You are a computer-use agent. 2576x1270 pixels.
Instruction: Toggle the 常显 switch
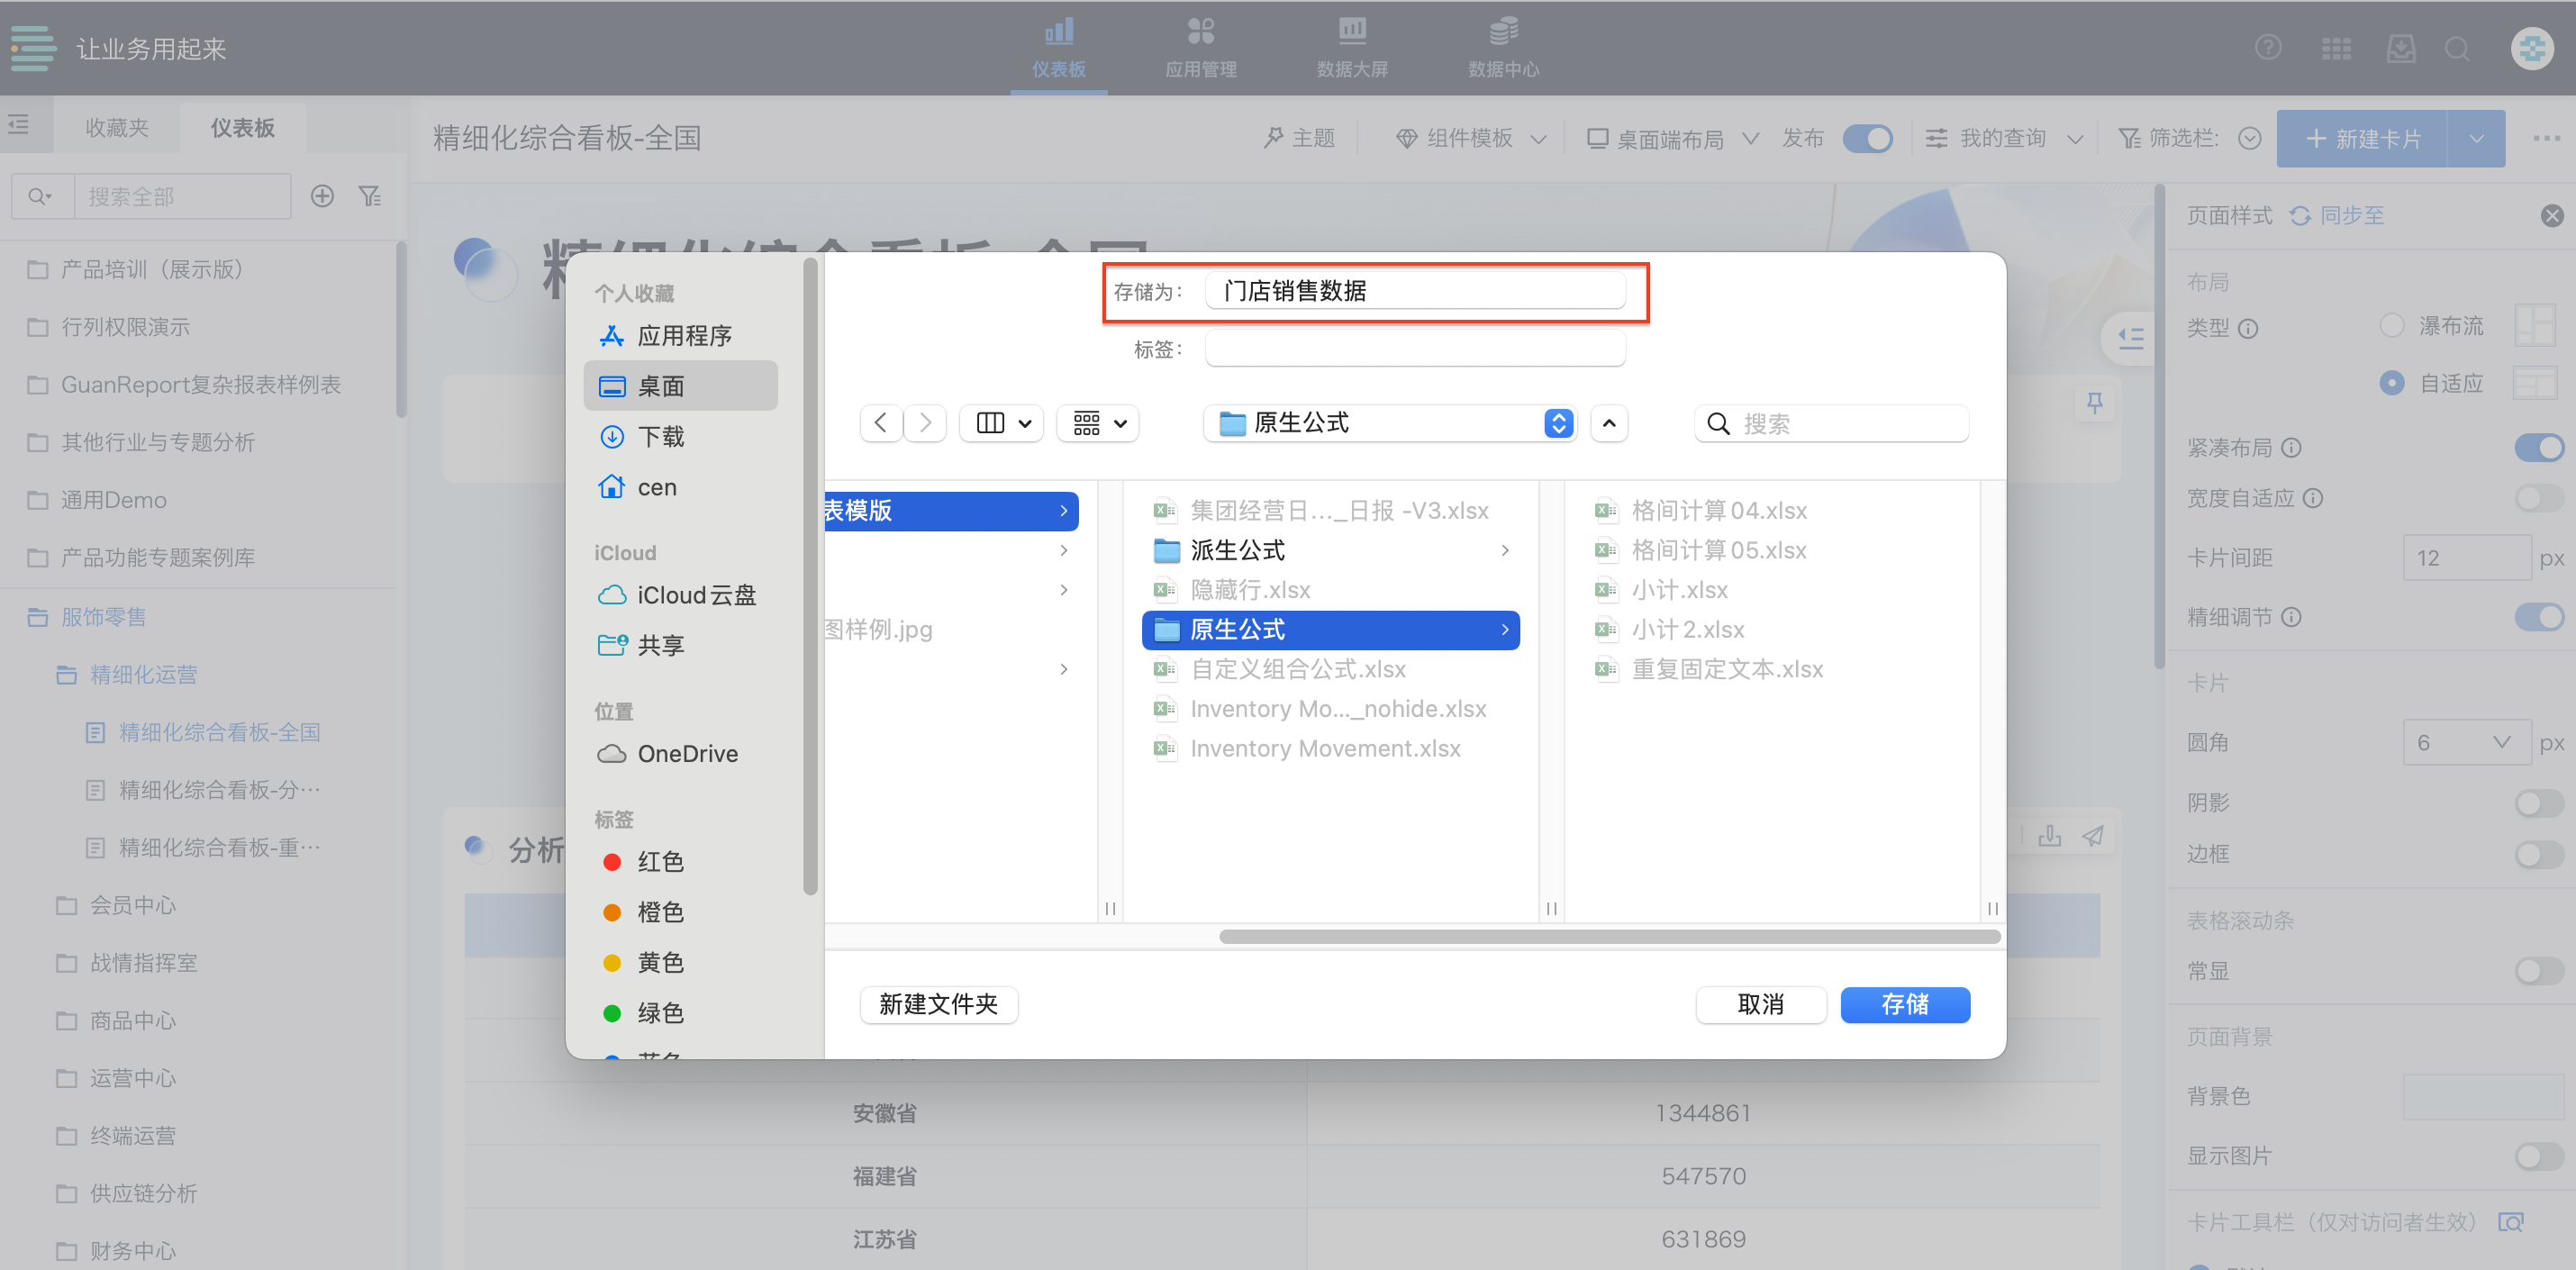coord(2538,971)
